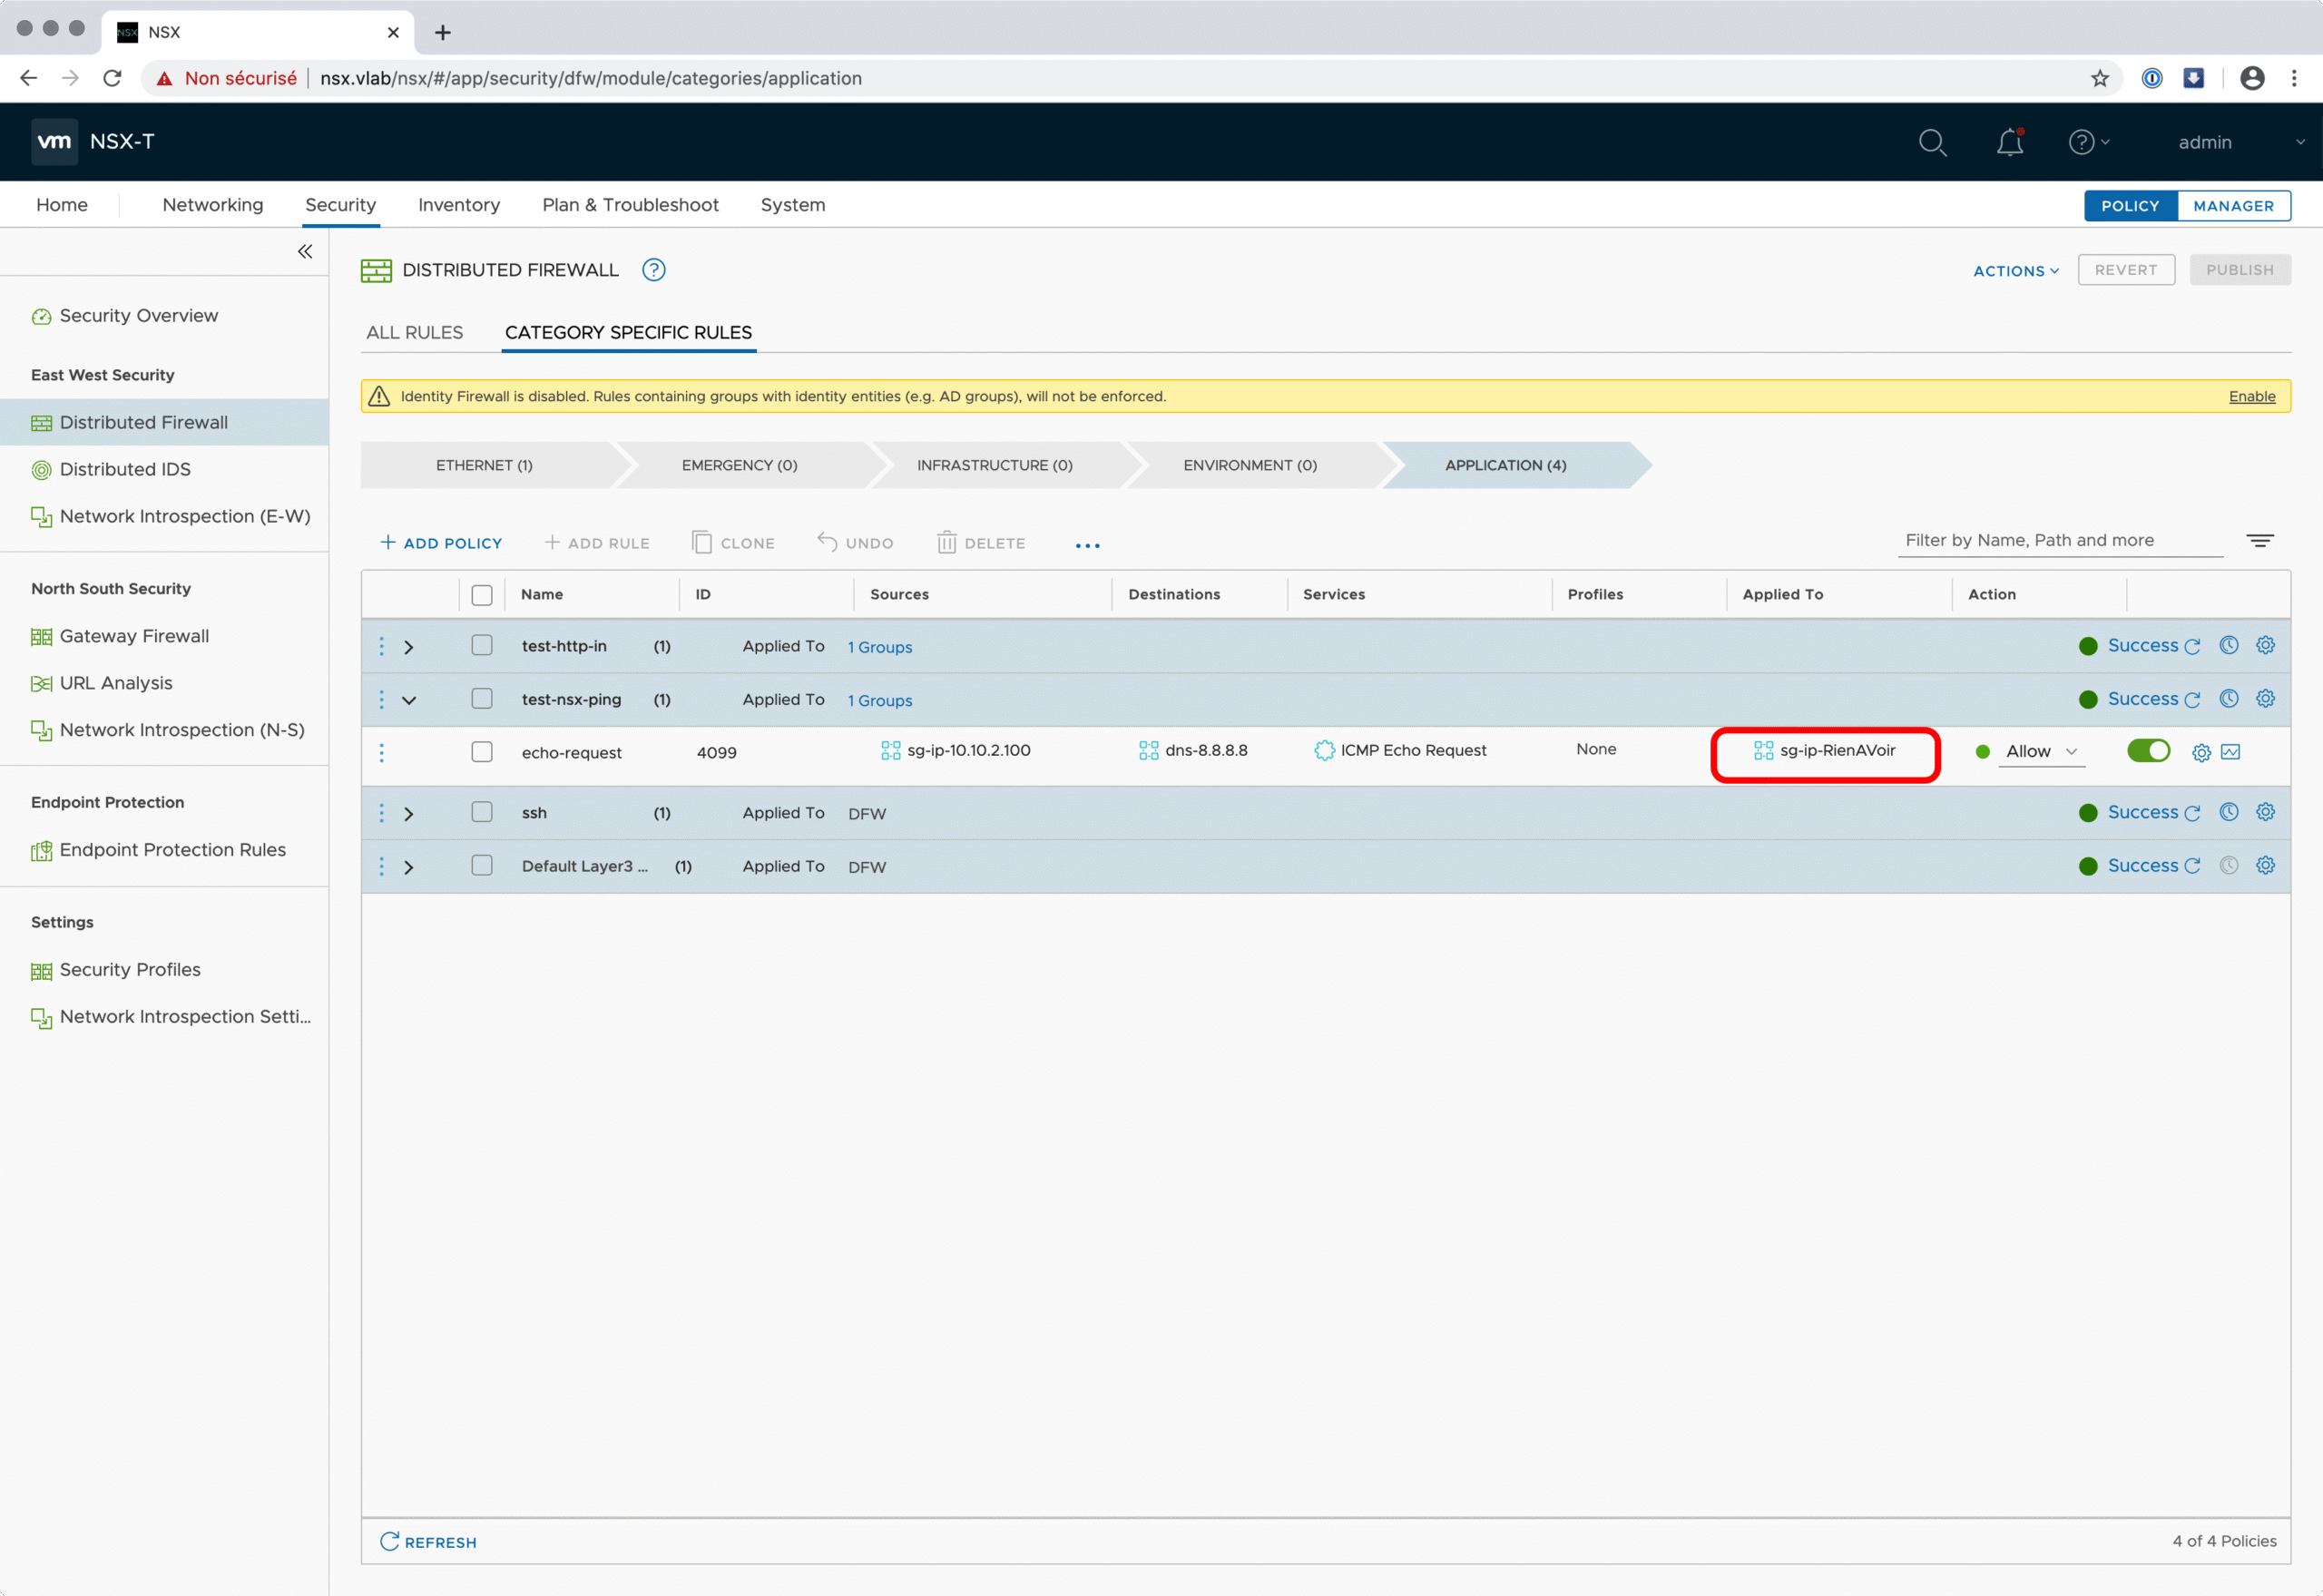Check the test-http-in policy checkbox
Image resolution: width=2323 pixels, height=1596 pixels.
pyautogui.click(x=482, y=646)
